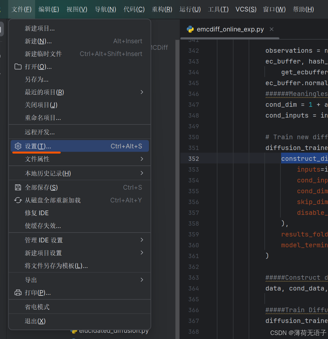Click the 'cond_dim = 1 +' code line
Screen dimensions: 328x339
297,104
